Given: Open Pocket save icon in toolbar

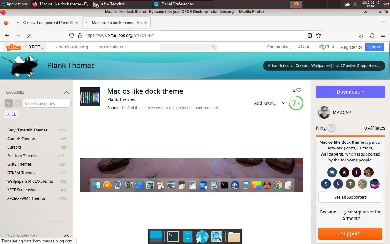Looking at the screenshot, I should click(x=361, y=35).
